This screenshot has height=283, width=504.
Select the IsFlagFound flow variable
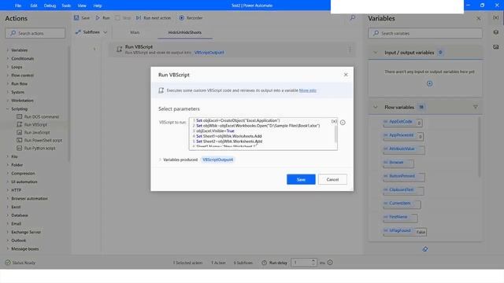click(x=405, y=231)
